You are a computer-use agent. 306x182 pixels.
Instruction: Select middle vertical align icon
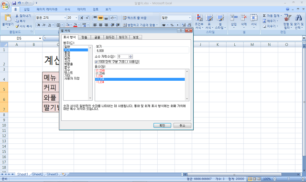point(100,18)
